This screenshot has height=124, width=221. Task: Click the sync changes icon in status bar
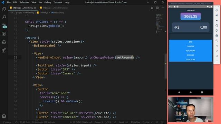(x=16, y=122)
